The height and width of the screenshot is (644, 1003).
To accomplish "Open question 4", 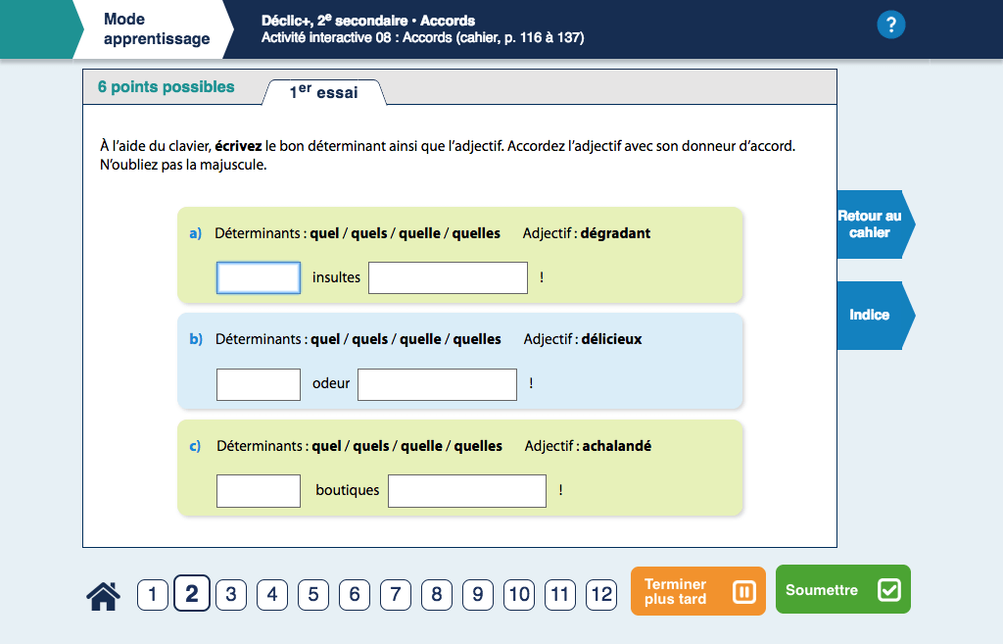I will tap(272, 595).
